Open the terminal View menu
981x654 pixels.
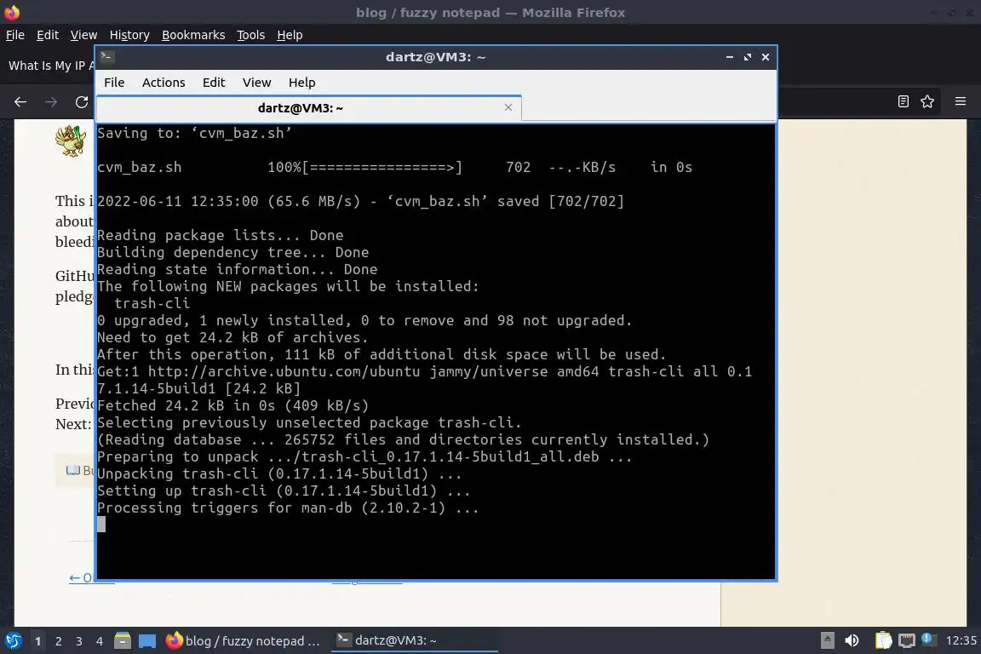[x=256, y=83]
